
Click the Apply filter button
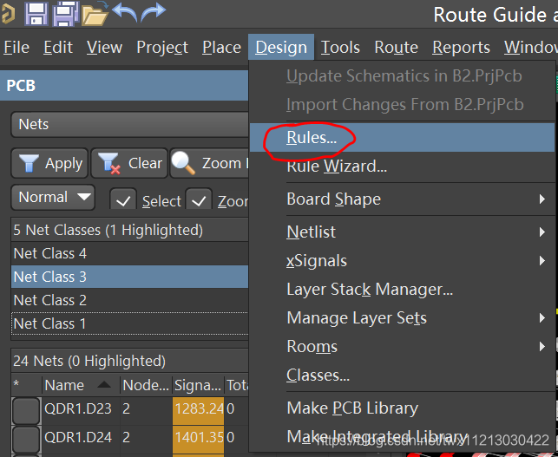coord(49,163)
